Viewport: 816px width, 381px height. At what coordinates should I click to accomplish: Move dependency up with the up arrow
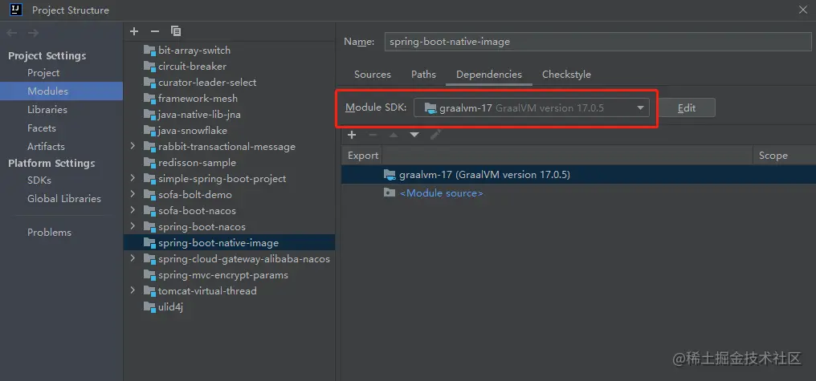click(394, 135)
